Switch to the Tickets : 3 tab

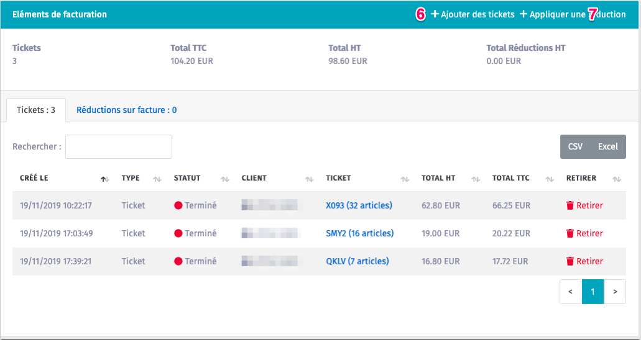pyautogui.click(x=36, y=110)
